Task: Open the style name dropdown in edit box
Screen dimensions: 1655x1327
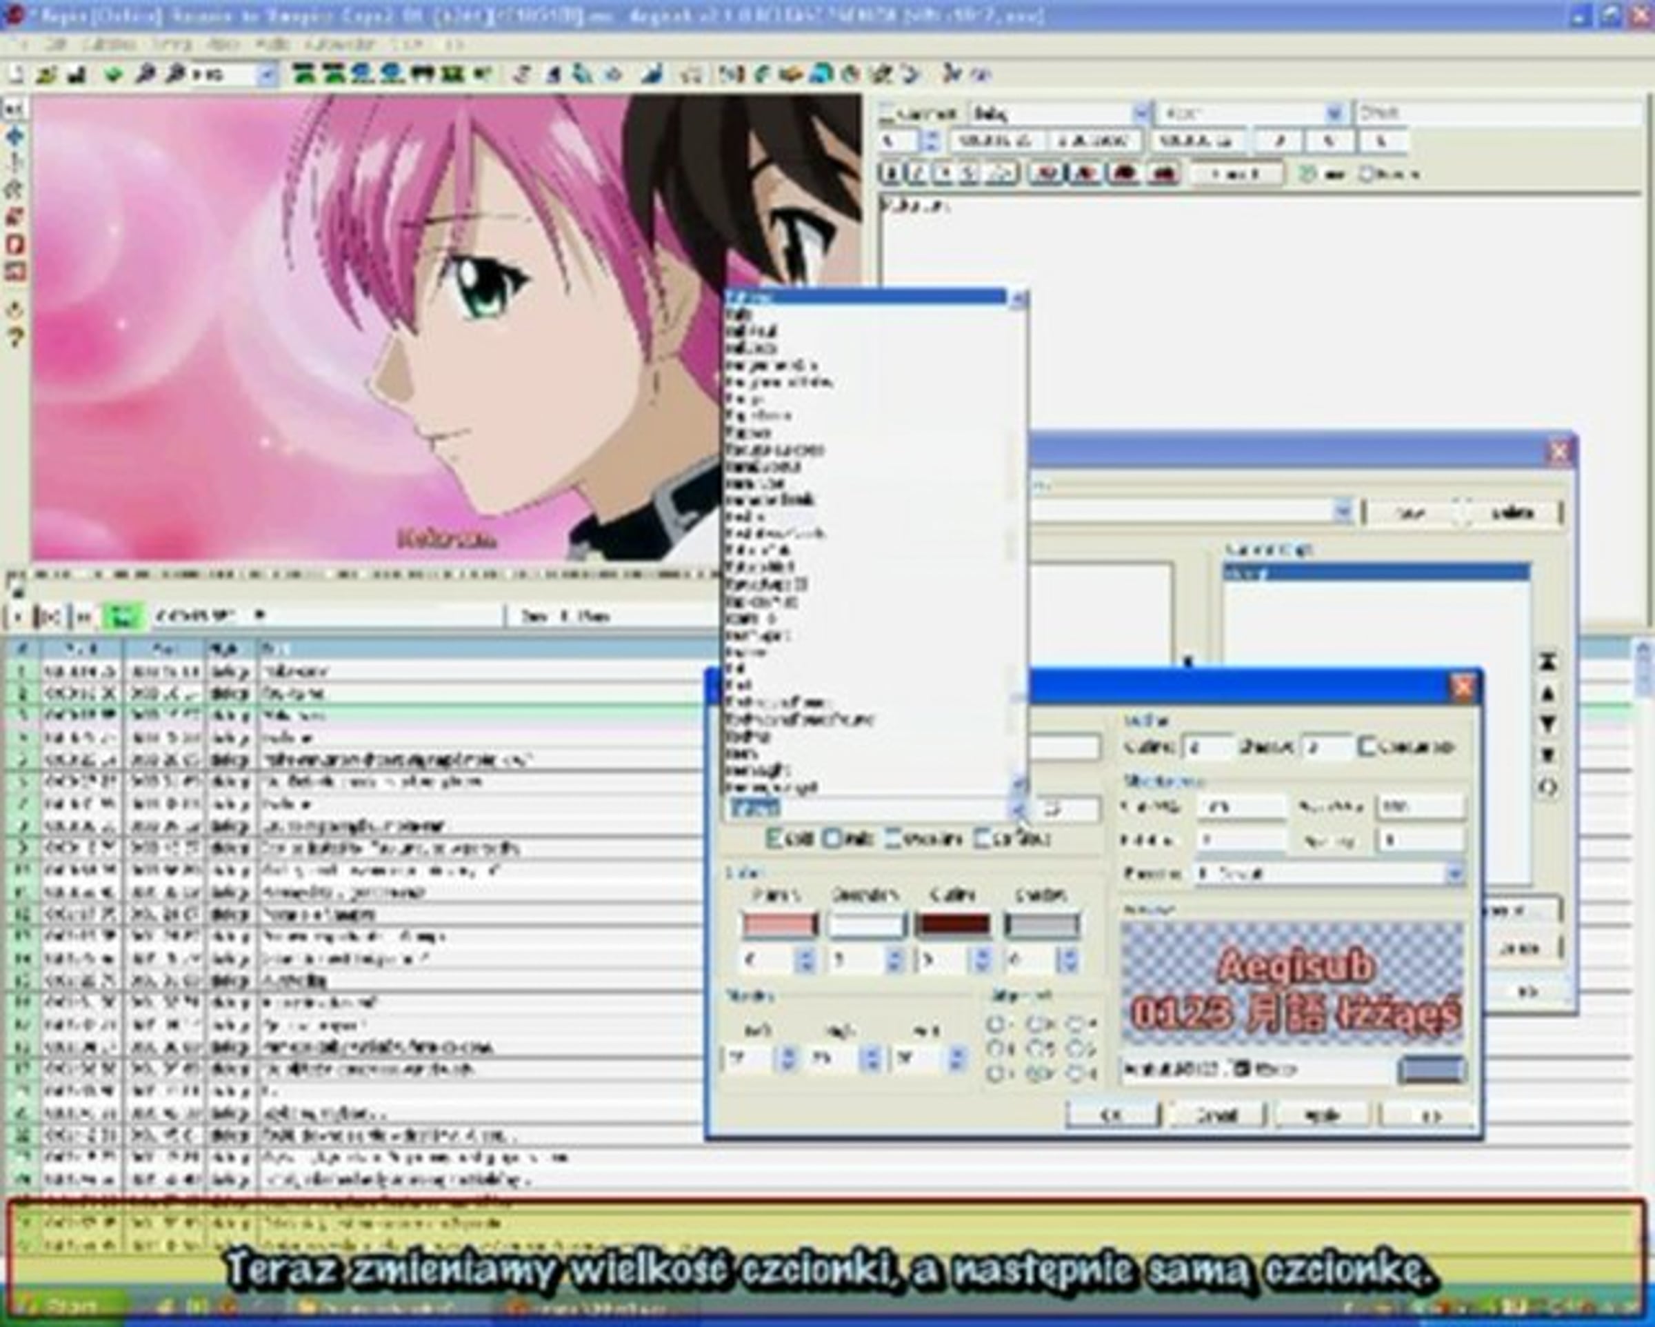Action: click(x=1141, y=114)
